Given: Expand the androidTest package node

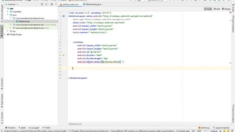Looking at the screenshot, I should point(11,25).
